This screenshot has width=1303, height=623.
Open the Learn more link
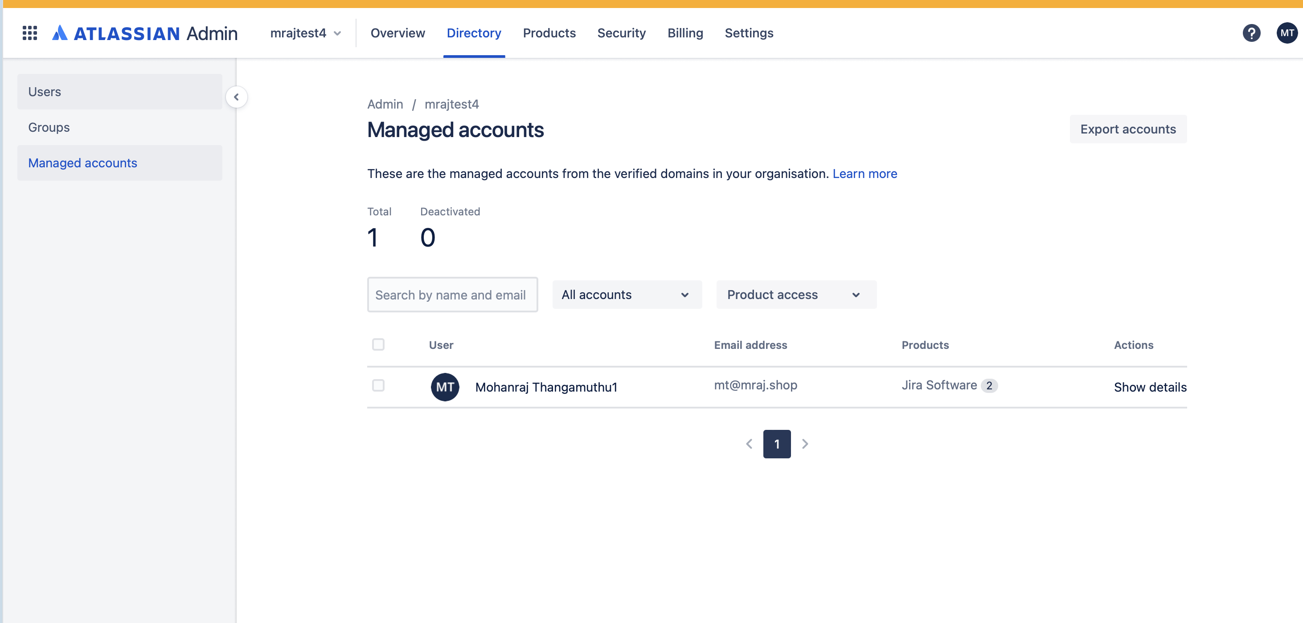(865, 173)
